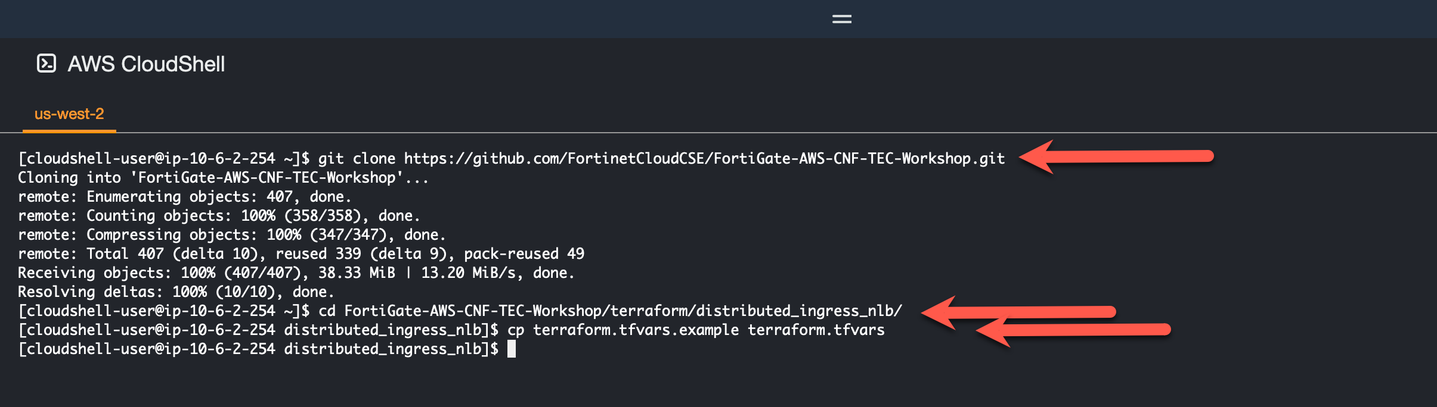Click the drag handle at the top

[x=841, y=19]
